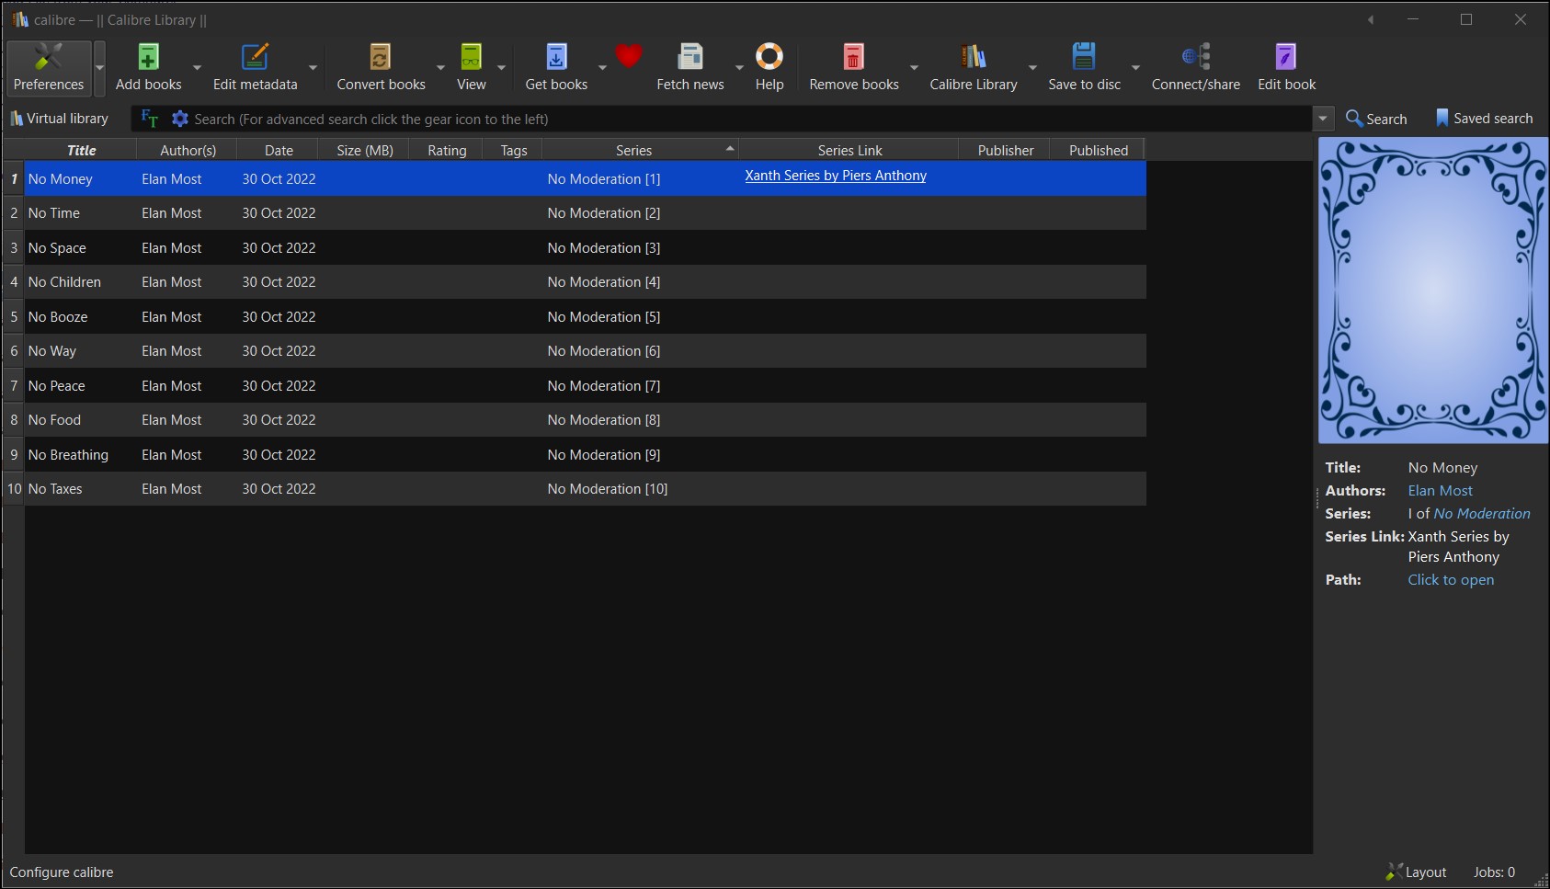
Task: Click the Add books icon
Action: (149, 57)
